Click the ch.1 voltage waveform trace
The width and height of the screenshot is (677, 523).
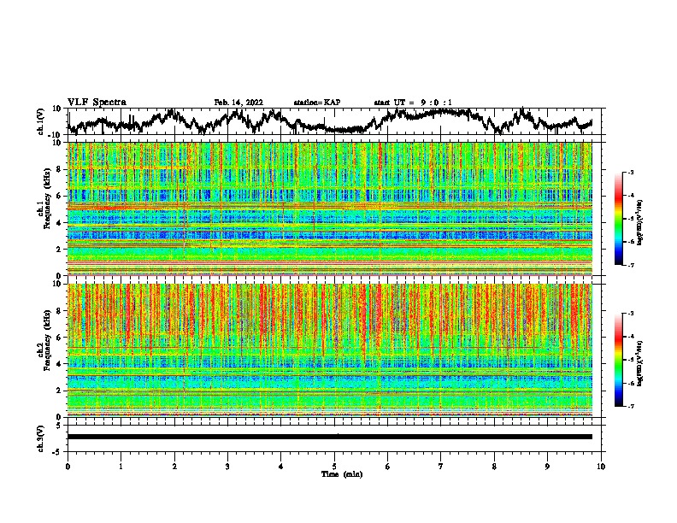tap(330, 121)
